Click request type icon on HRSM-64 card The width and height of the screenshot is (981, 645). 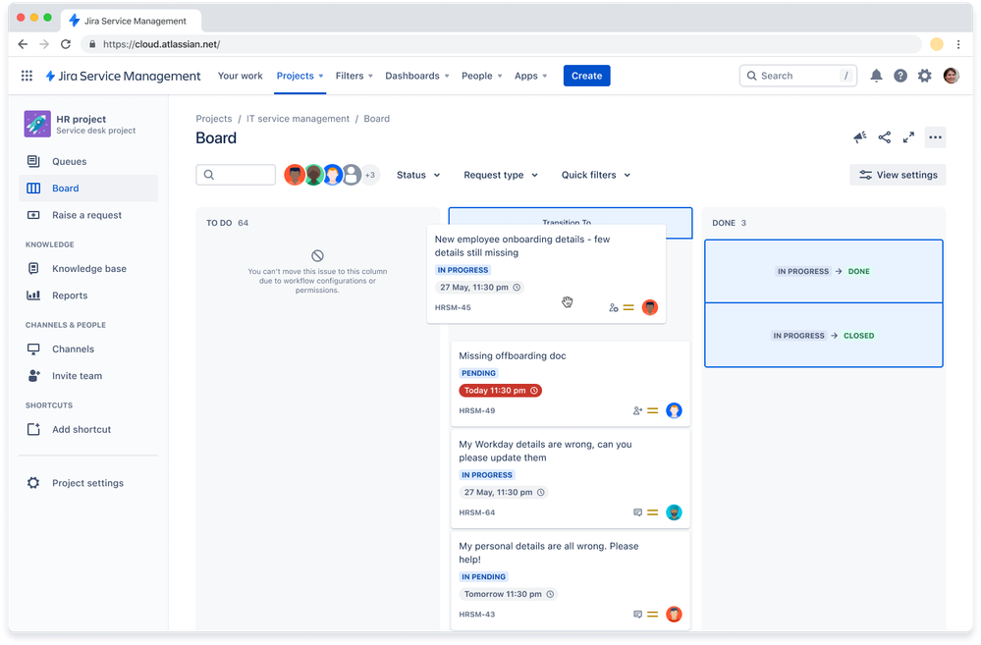[637, 512]
